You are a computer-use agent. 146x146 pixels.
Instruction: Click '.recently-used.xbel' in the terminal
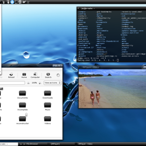coord(131,12)
